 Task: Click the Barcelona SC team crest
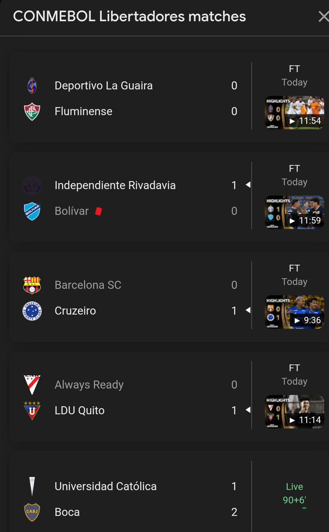pos(32,285)
